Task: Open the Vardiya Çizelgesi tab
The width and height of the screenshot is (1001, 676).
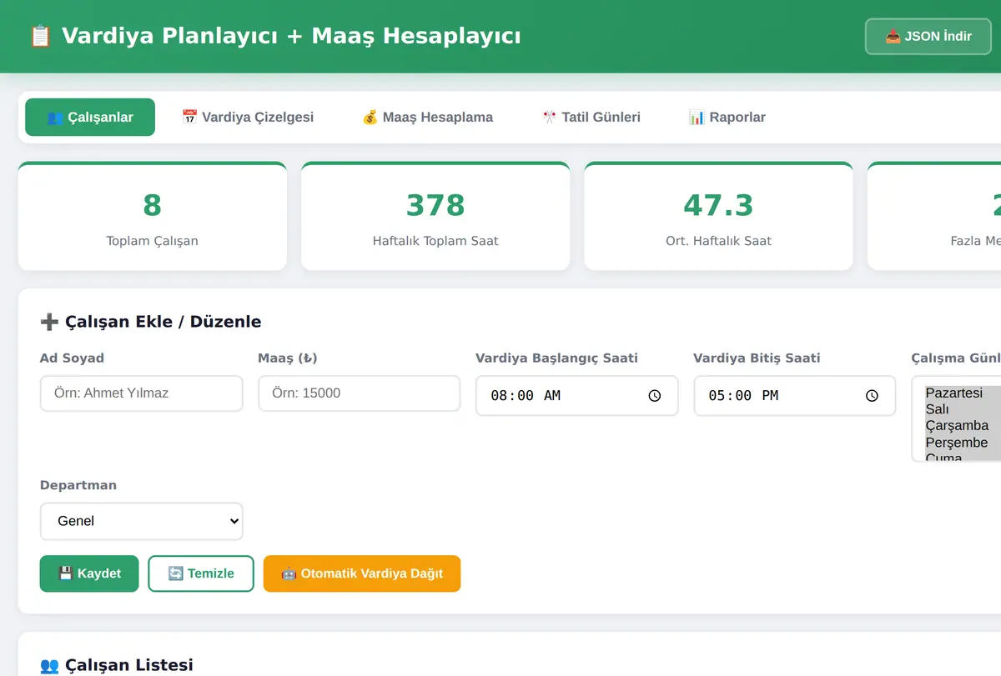Action: click(248, 117)
